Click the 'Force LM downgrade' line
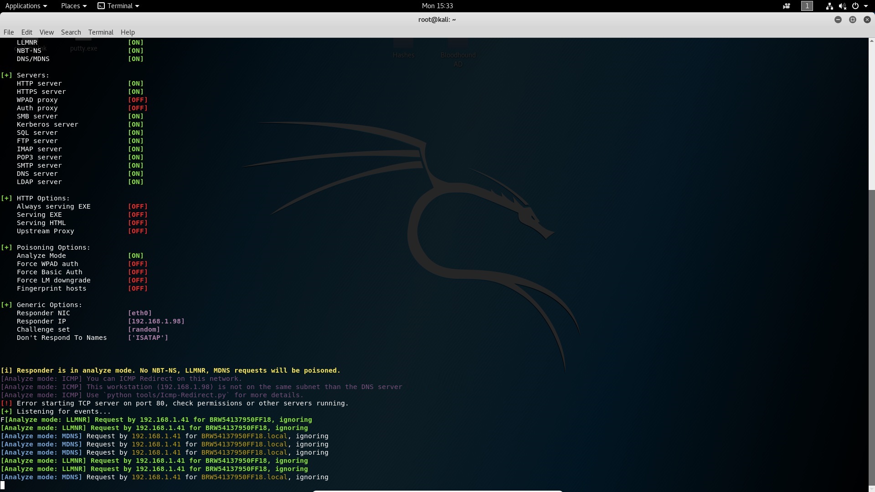Viewport: 875px width, 492px height. (x=82, y=280)
